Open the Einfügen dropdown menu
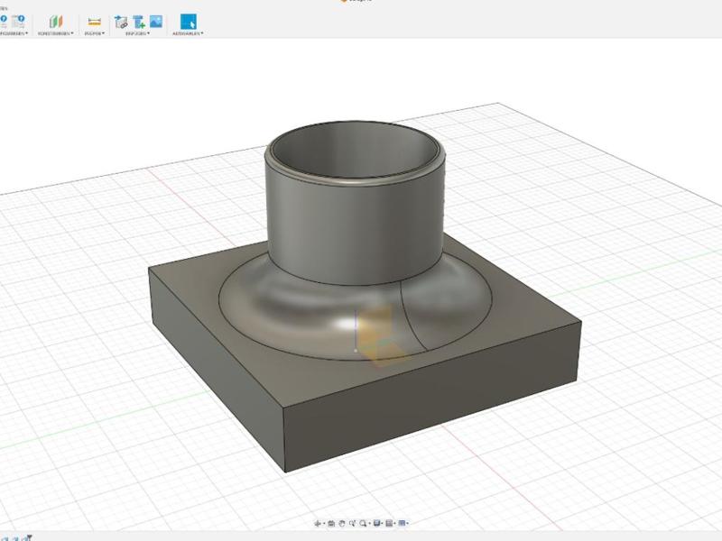This screenshot has height=541, width=722. pos(138,33)
